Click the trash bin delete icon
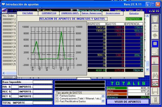162x107 pixels. click(x=155, y=19)
